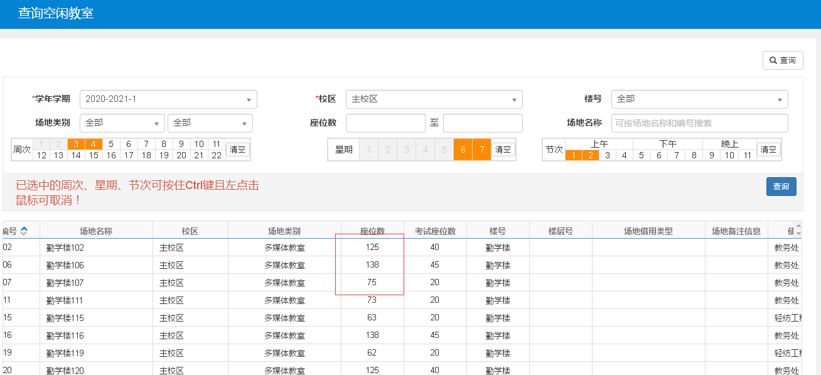Toggle 星期 6 selection
Viewport: 821px width, 375px height.
[x=463, y=149]
